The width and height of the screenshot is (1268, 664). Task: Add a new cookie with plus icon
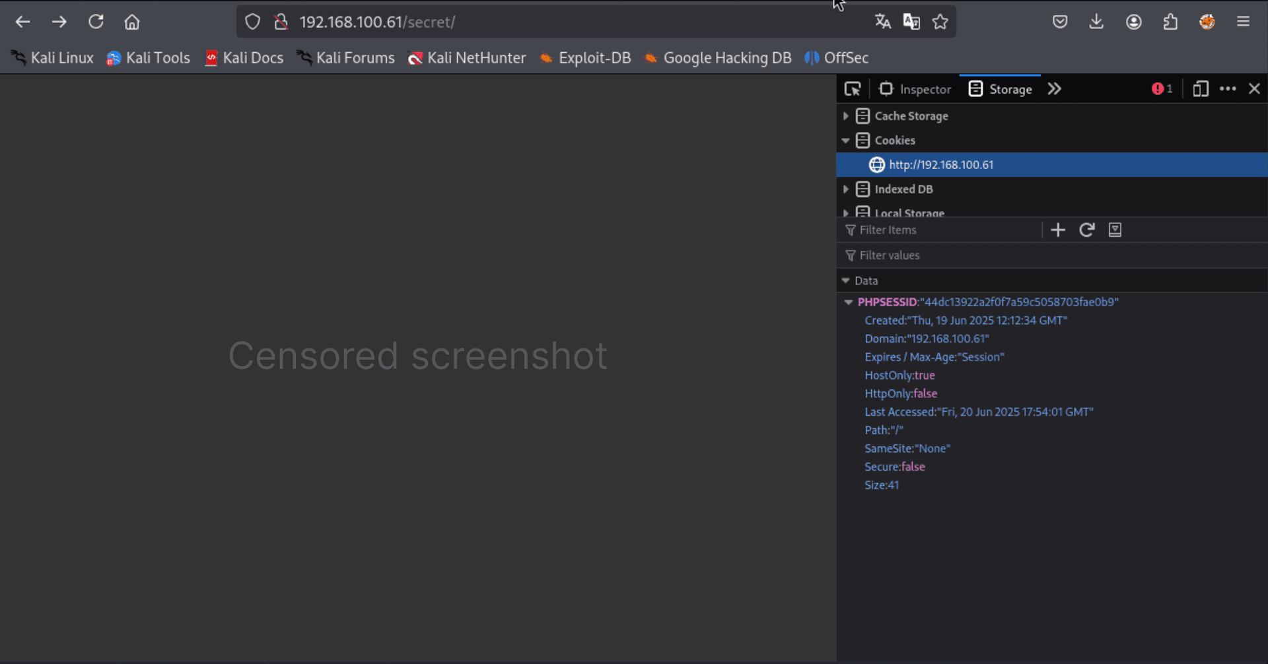(1058, 230)
